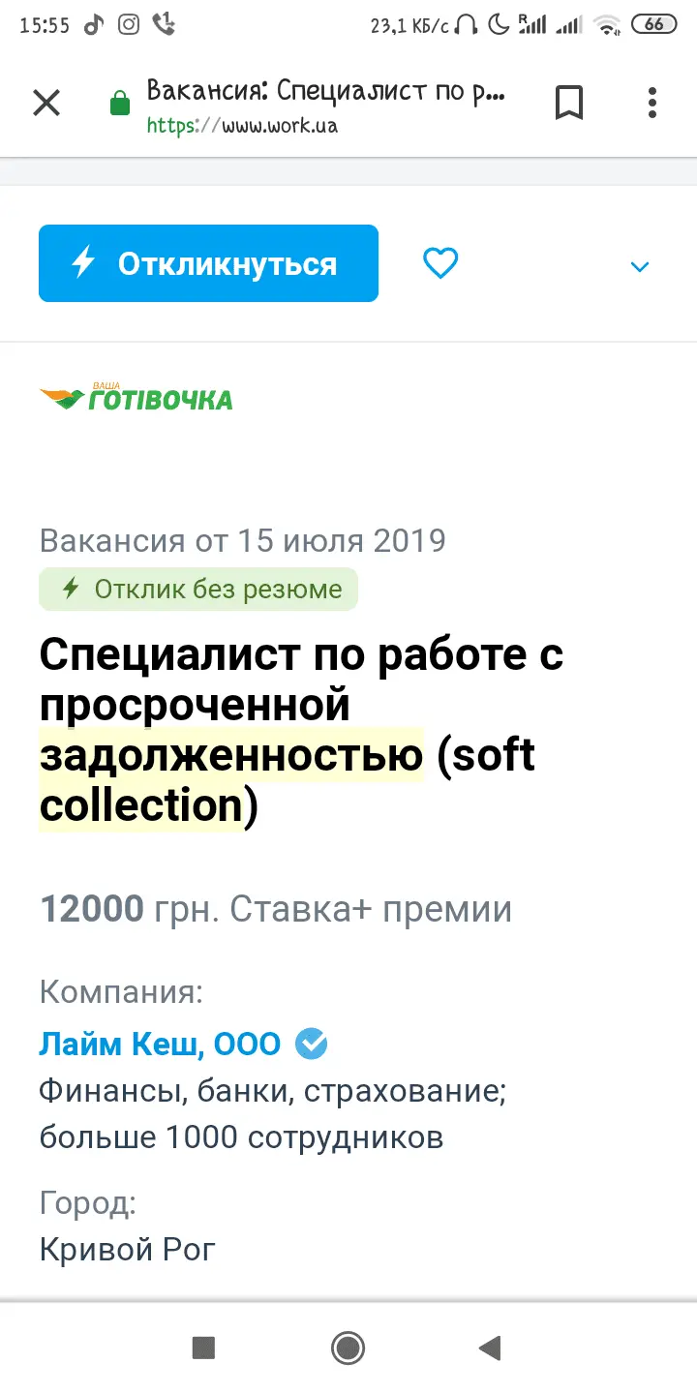Close the browser tab with X
The image size is (697, 1394).
[46, 103]
